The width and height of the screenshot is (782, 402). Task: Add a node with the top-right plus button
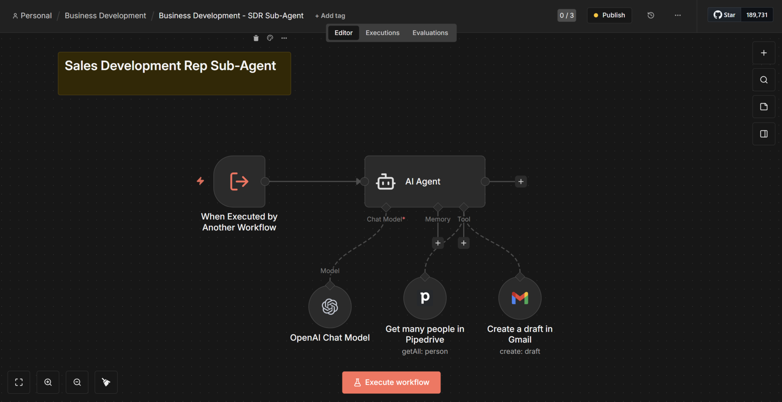coord(764,53)
